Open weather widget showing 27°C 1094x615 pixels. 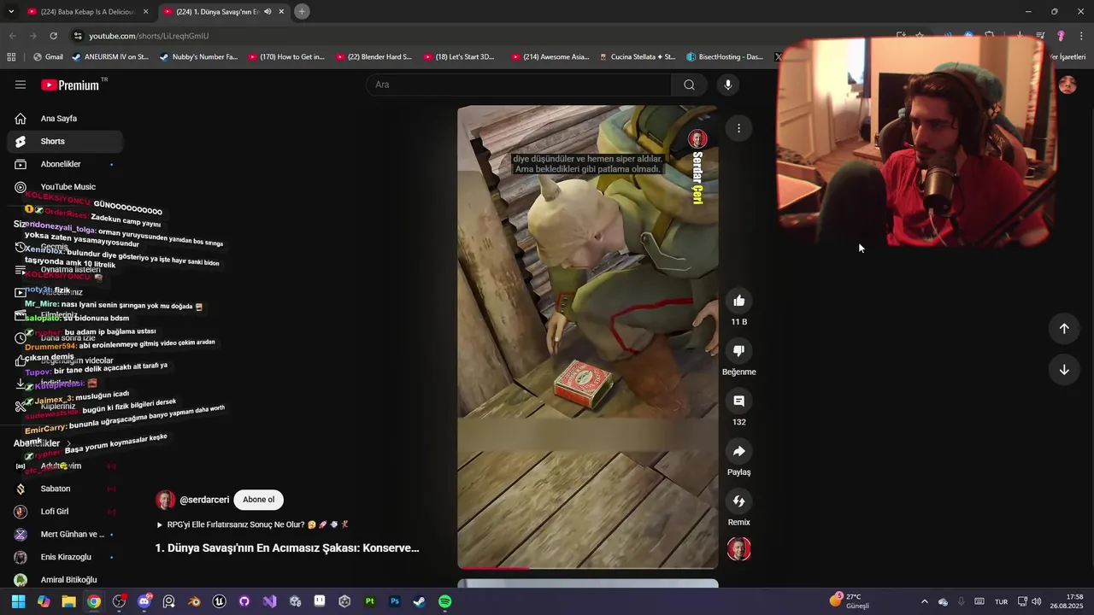(x=850, y=601)
